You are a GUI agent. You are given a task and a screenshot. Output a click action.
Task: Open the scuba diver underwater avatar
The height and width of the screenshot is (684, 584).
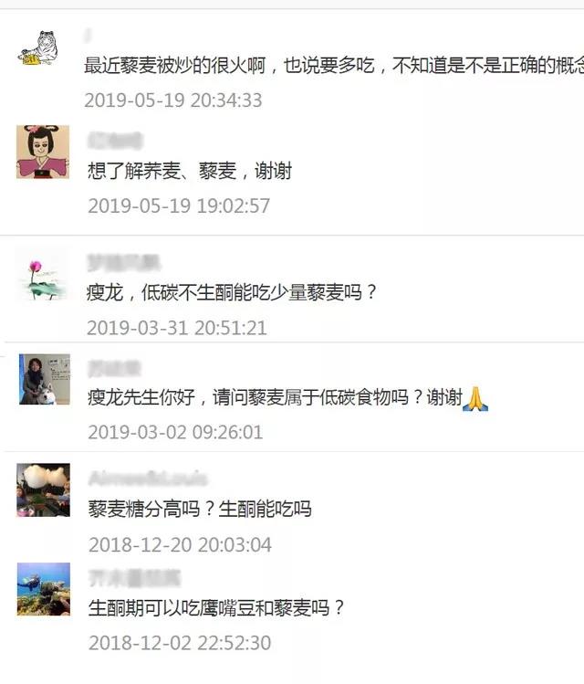[x=44, y=589]
